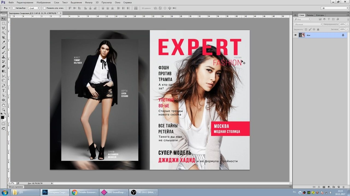Select the Dodge tool
The image size is (350, 196).
click(x=4, y=80)
